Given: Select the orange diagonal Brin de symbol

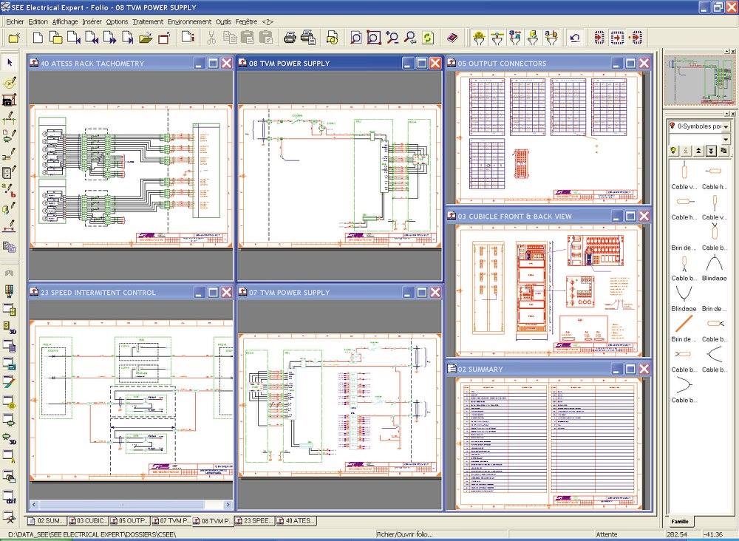Looking at the screenshot, I should coord(684,324).
